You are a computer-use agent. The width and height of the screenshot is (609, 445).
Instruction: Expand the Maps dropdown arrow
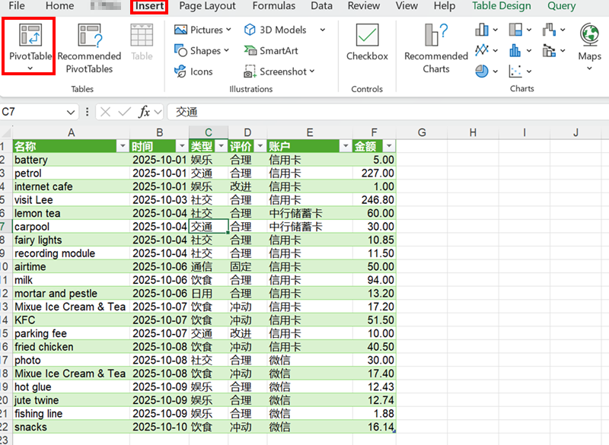(589, 68)
